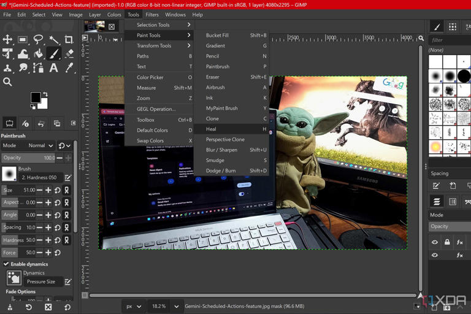The height and width of the screenshot is (314, 471).
Task: Select the Smudge tool icon
Action: click(x=23, y=68)
